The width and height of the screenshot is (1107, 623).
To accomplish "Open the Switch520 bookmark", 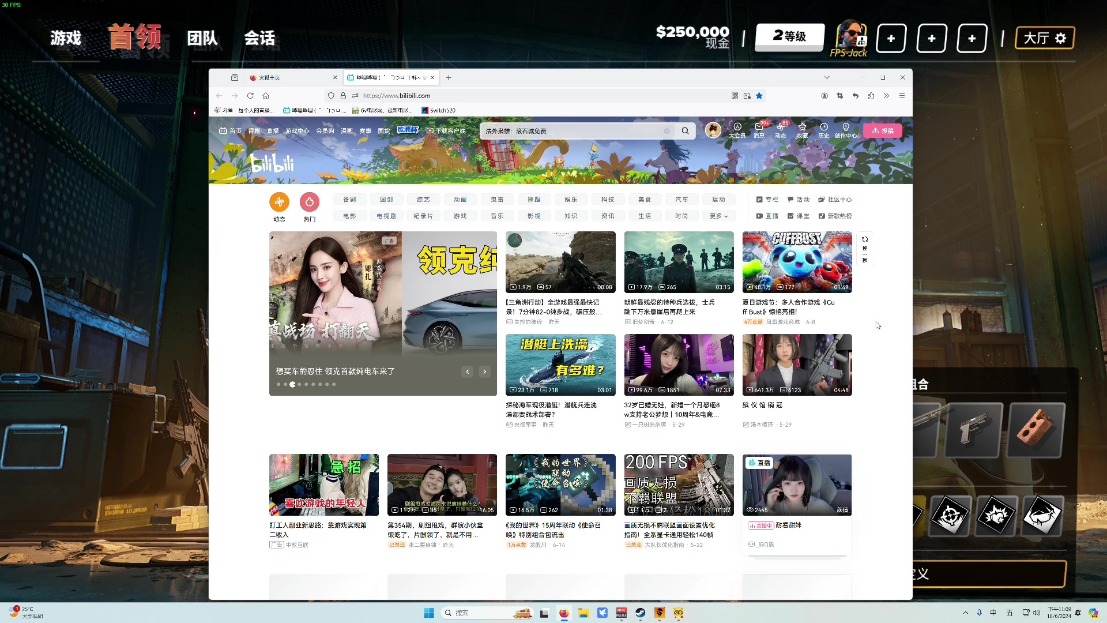I will pos(438,110).
